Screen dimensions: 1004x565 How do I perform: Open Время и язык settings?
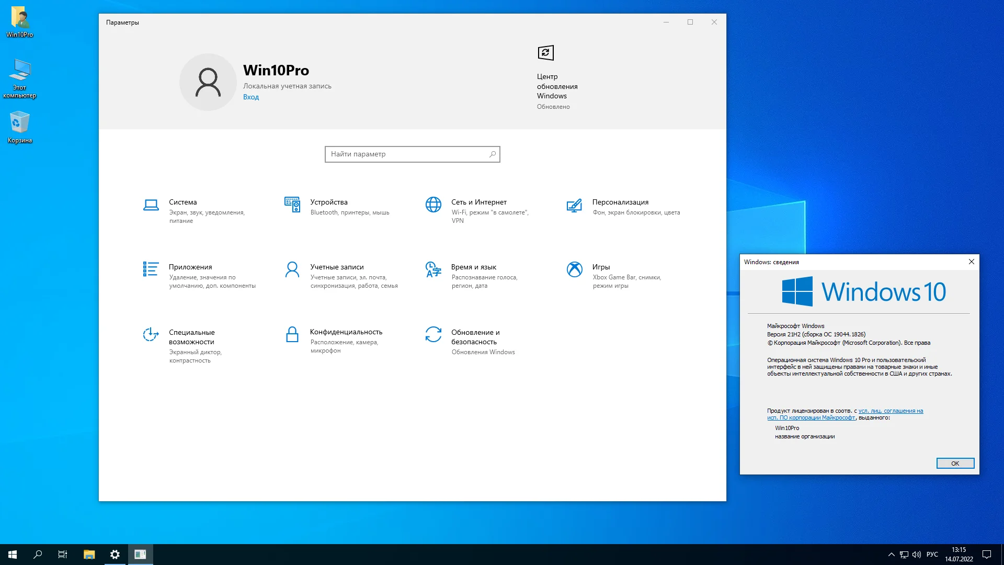[x=473, y=267]
